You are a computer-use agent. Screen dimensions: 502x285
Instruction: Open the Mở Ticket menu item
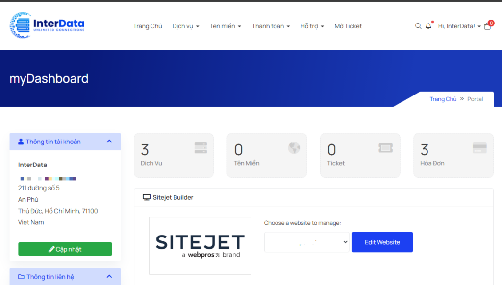349,26
